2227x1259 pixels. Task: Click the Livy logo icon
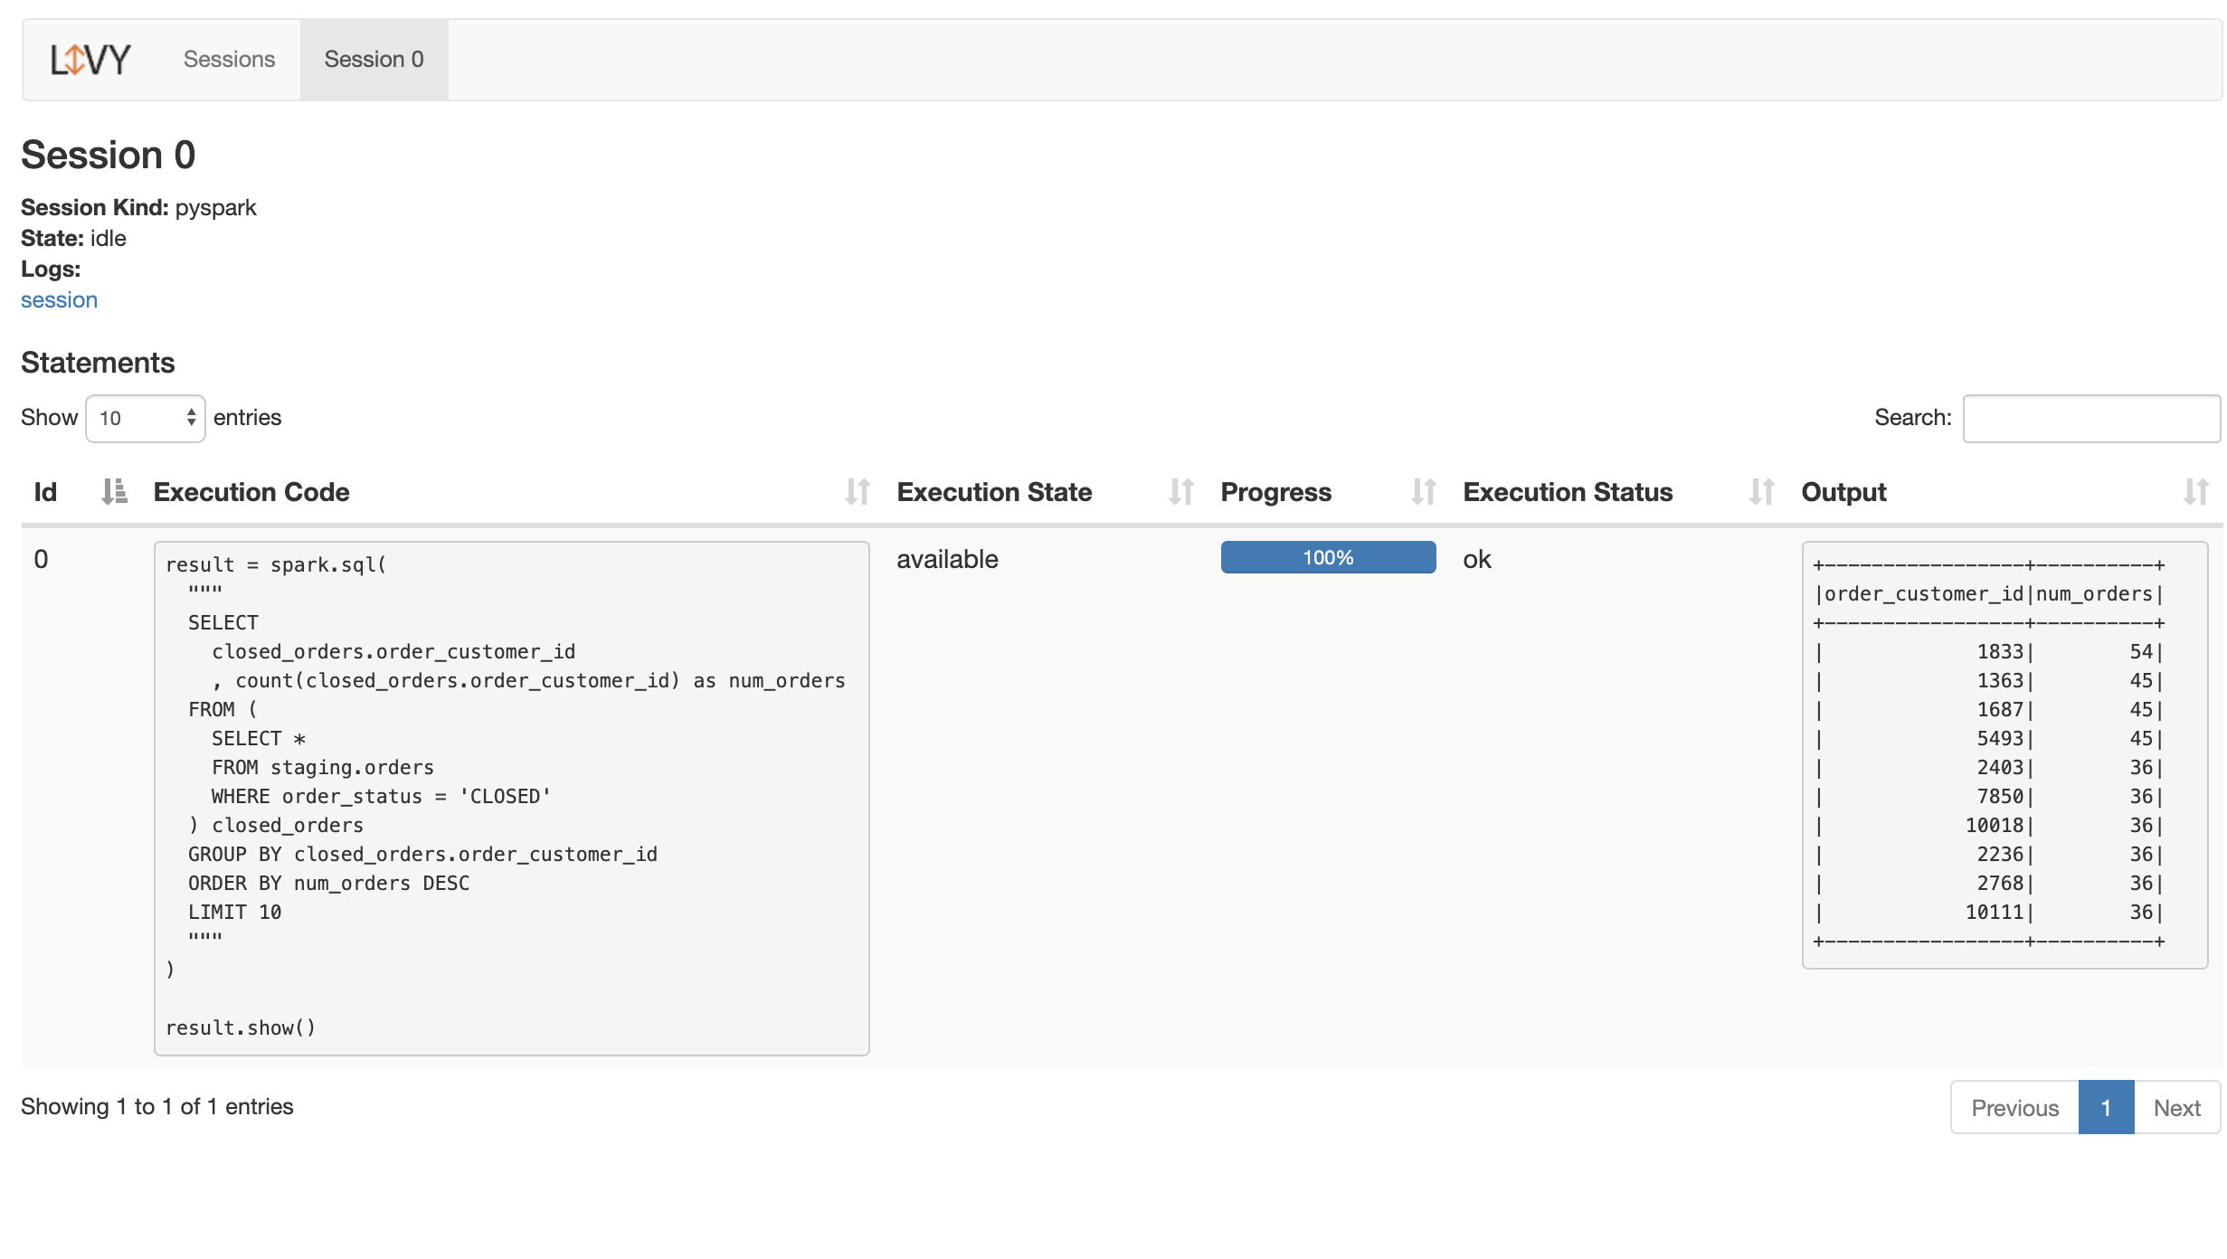[90, 60]
